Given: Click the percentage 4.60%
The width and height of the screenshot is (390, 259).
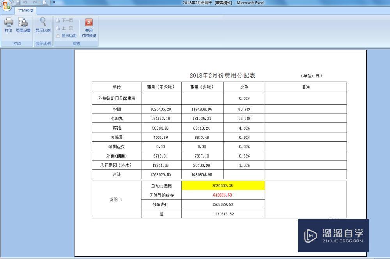Looking at the screenshot, I should (x=244, y=128).
